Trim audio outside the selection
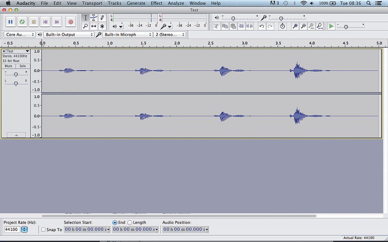This screenshot has width=388, height=242. point(241,26)
